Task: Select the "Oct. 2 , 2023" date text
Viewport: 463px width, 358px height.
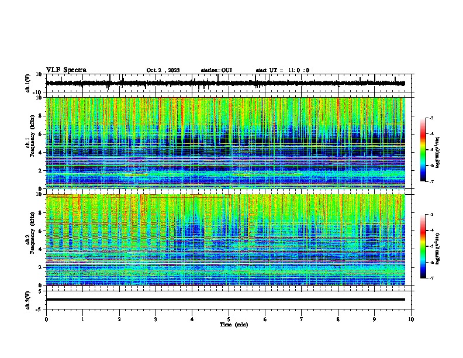Action: pyautogui.click(x=163, y=70)
